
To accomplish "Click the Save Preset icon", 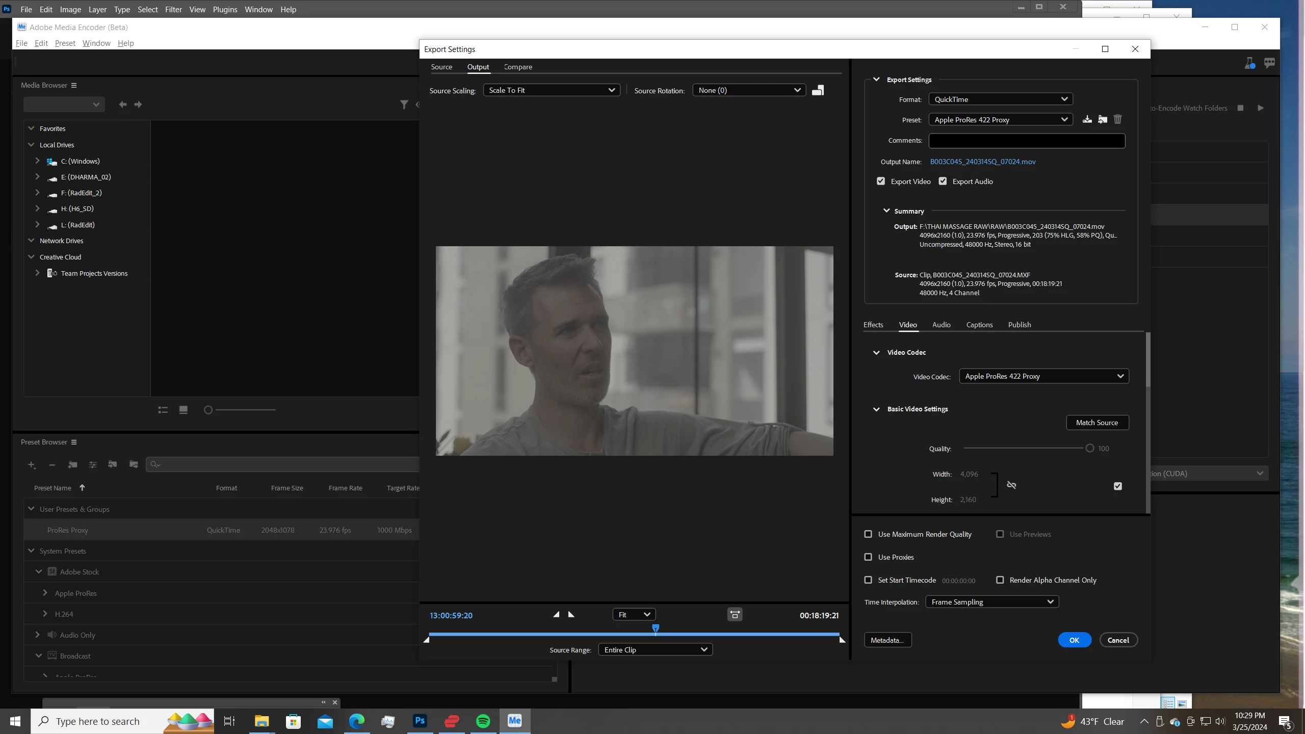I will (x=1087, y=119).
